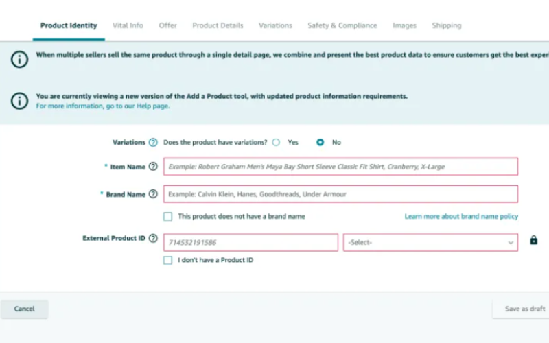Switch to the Vital Info tab
Image resolution: width=549 pixels, height=343 pixels.
[128, 25]
